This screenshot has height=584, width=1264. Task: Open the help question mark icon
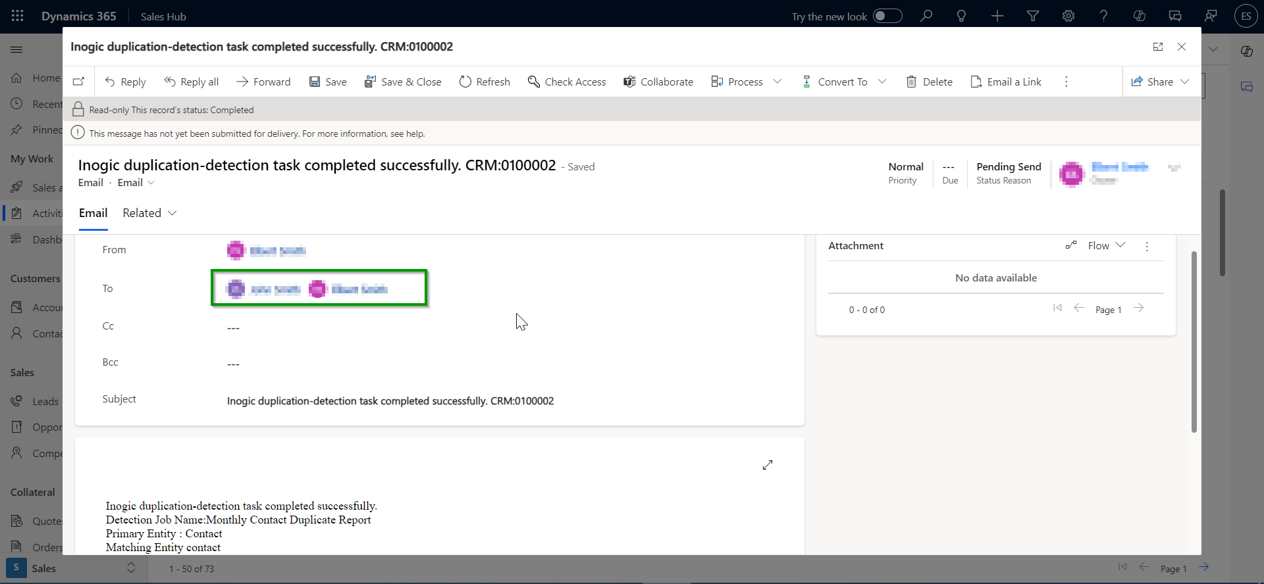point(1104,16)
